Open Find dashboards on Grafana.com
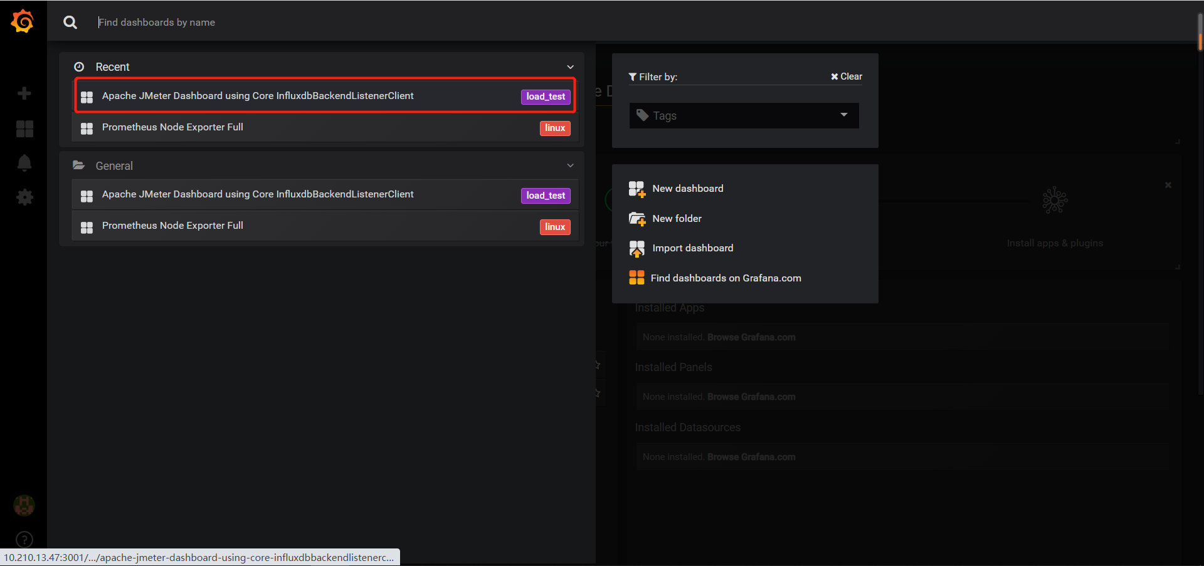The width and height of the screenshot is (1204, 566). point(726,278)
